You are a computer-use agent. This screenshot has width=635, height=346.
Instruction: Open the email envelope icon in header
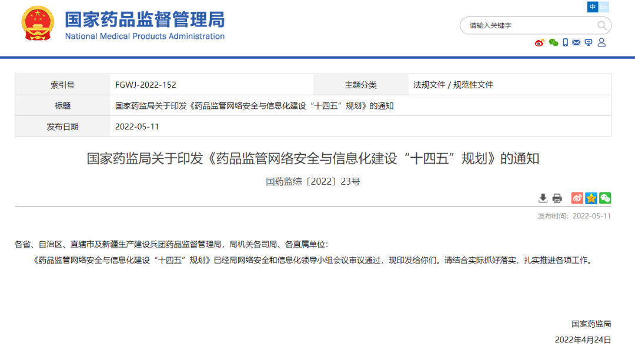click(576, 42)
